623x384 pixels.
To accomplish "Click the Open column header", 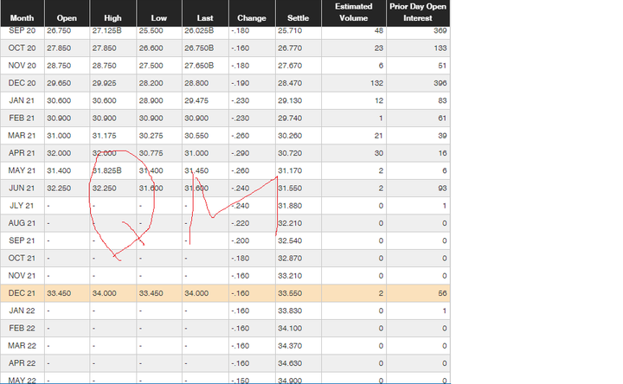I will [67, 18].
